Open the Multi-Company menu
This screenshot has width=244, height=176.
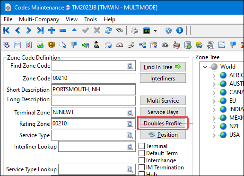click(39, 19)
